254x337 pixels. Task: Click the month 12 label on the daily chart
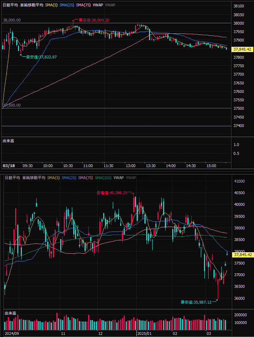point(100,333)
